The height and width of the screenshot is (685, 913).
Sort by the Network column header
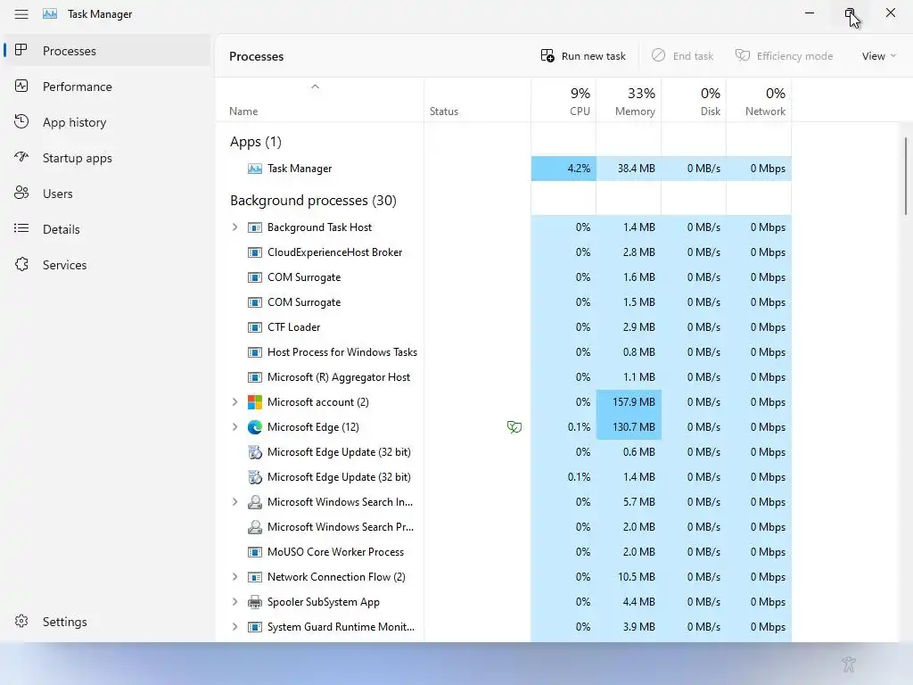tap(759, 100)
